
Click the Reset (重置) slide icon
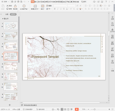(47, 6)
